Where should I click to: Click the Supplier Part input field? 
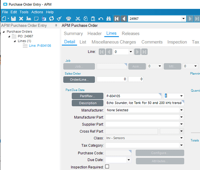click(145, 124)
